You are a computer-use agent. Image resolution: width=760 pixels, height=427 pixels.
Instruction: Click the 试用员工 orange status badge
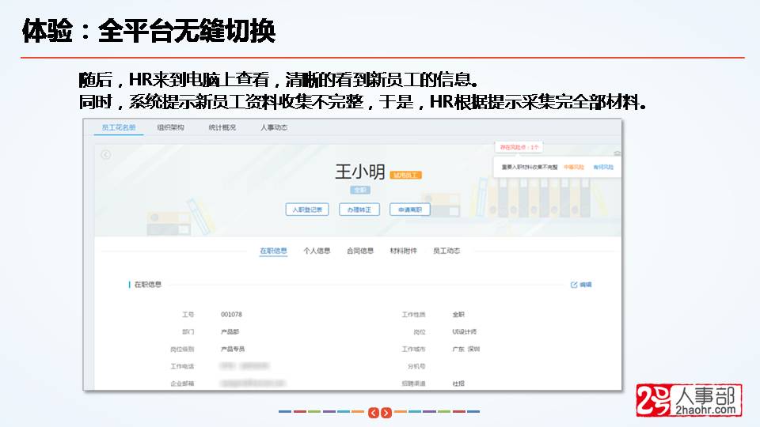406,175
